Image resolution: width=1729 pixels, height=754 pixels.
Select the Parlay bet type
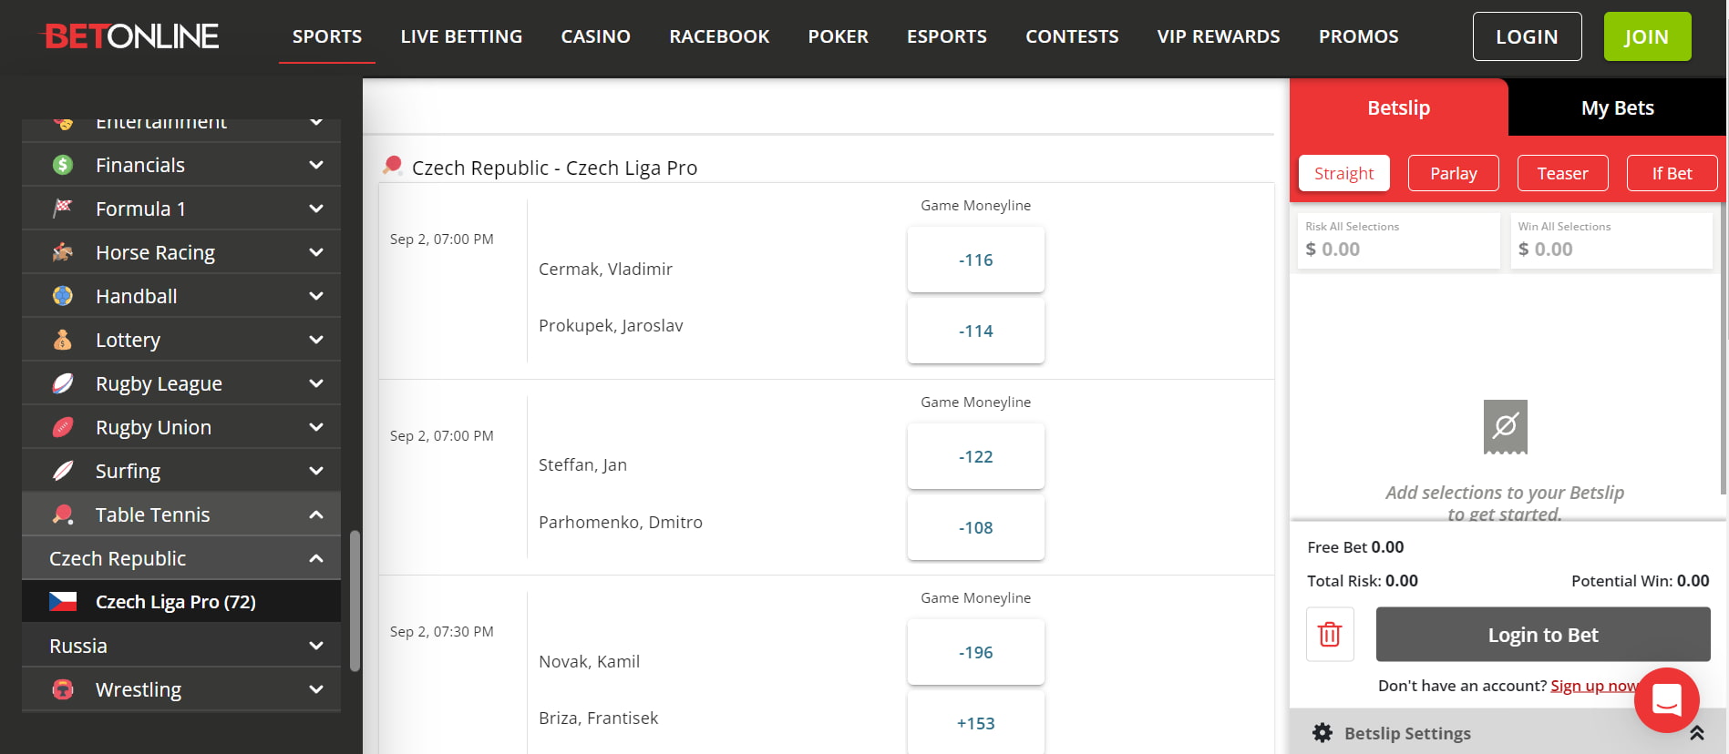1454,173
